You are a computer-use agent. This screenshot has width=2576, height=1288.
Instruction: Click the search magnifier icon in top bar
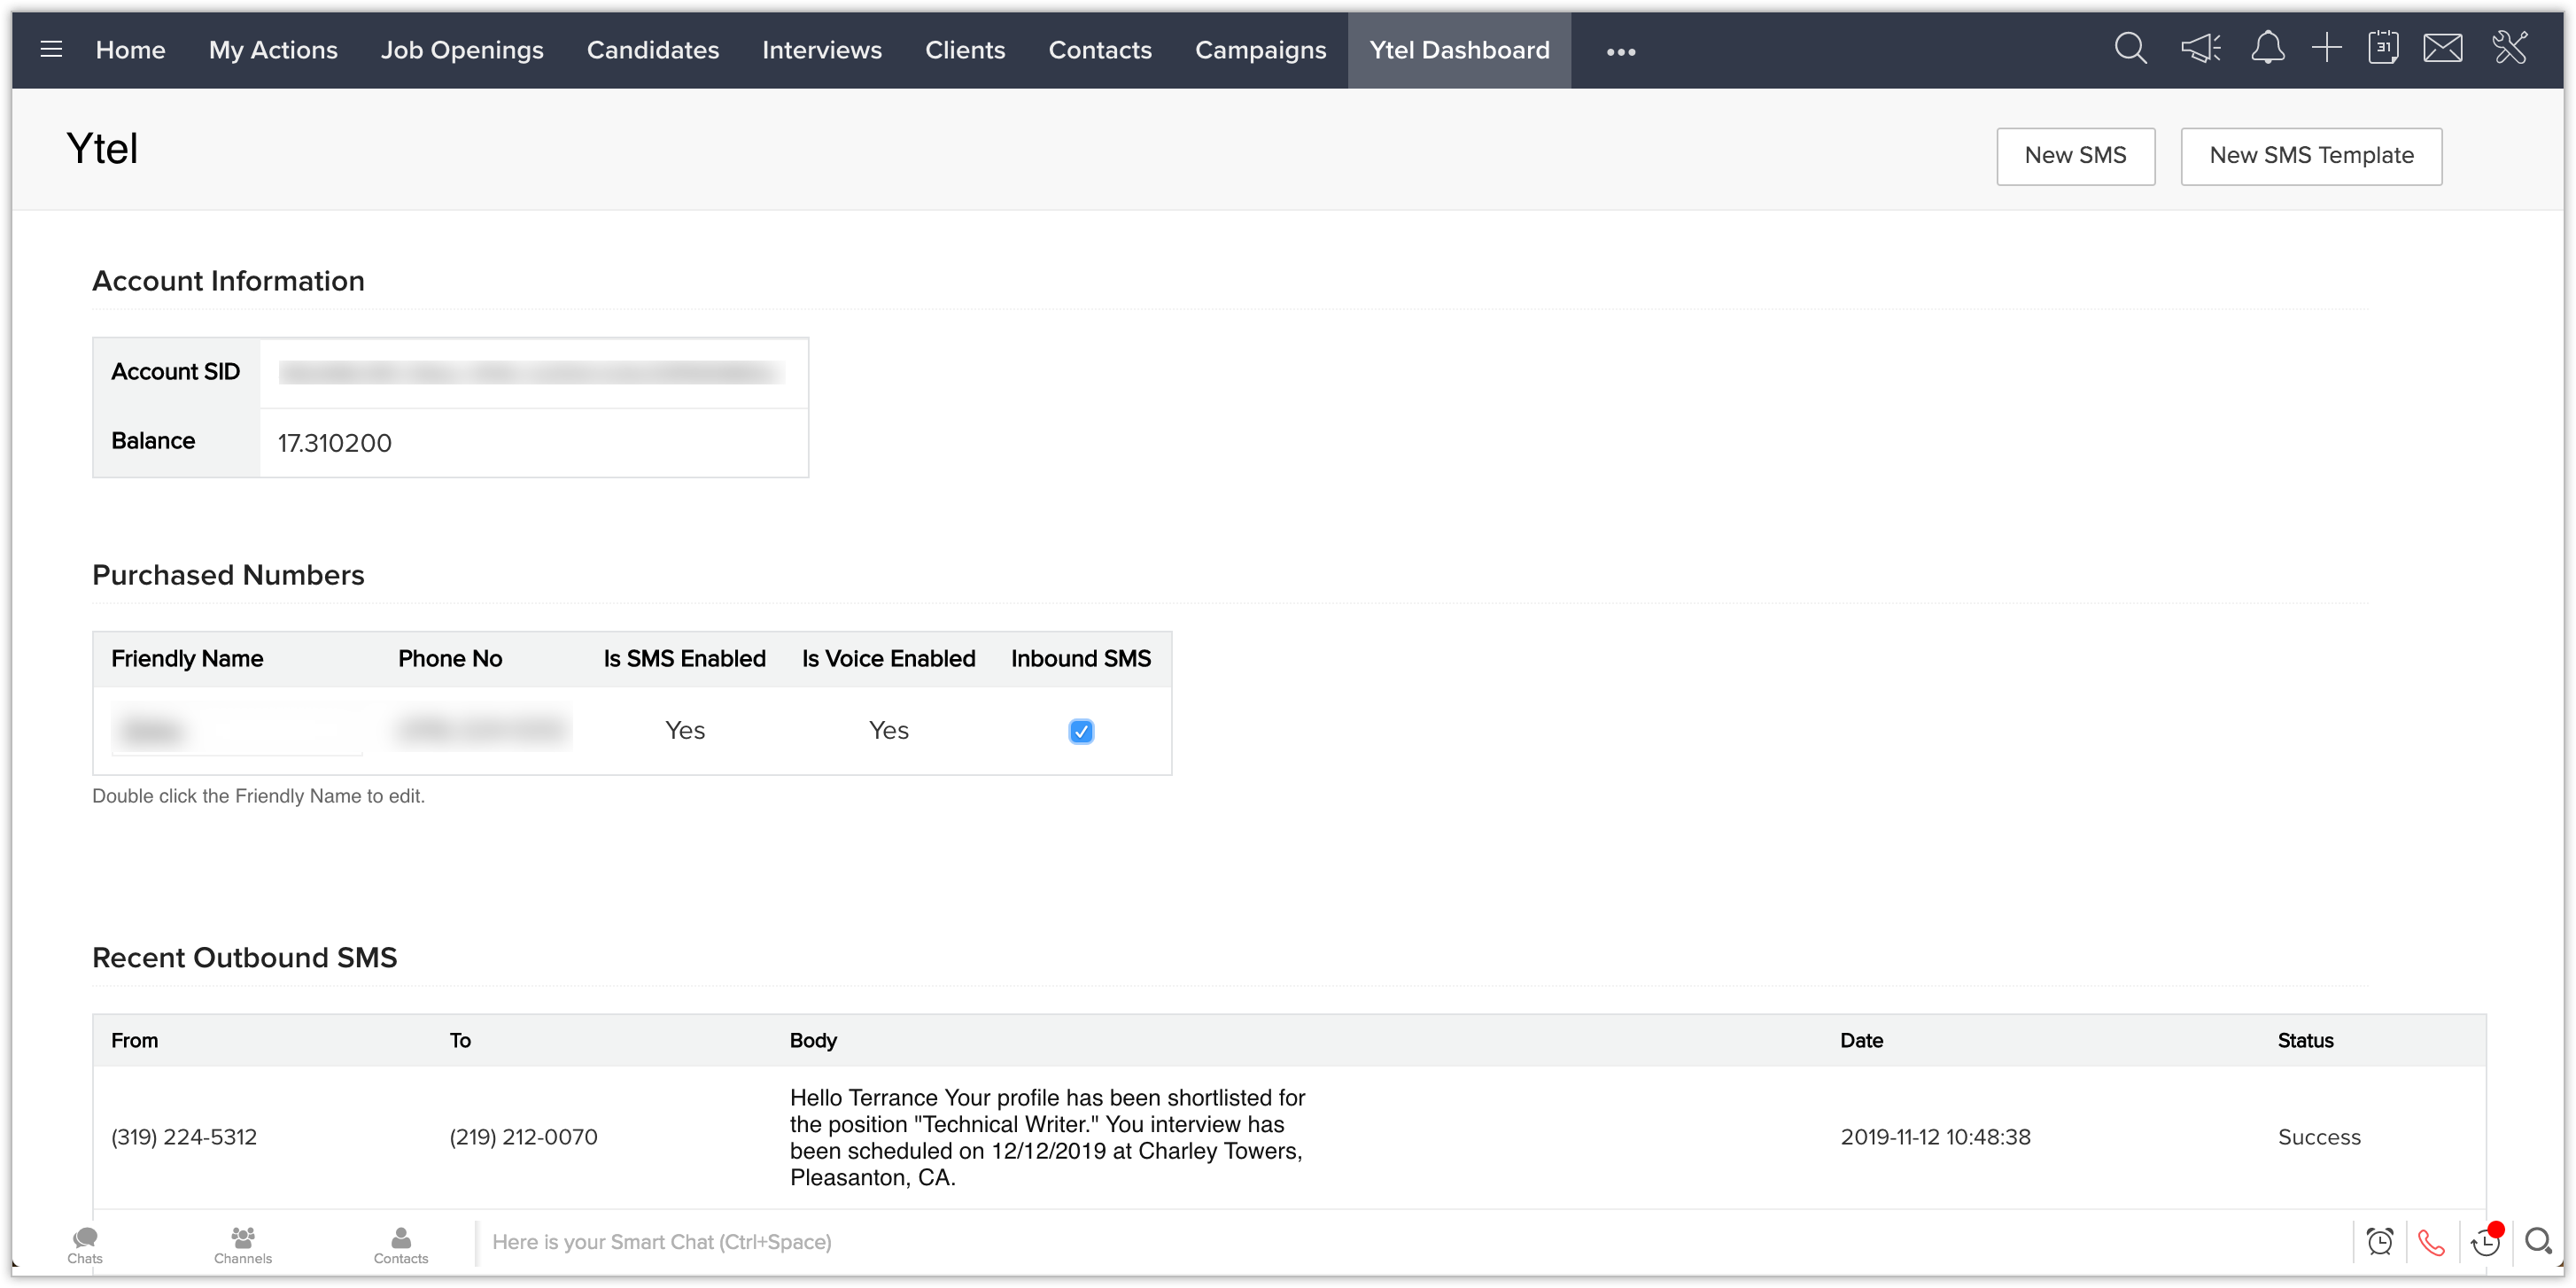click(x=2130, y=49)
